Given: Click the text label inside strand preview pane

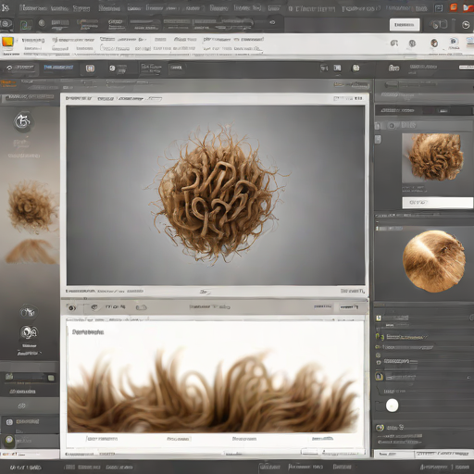Looking at the screenshot, I should pos(88,332).
